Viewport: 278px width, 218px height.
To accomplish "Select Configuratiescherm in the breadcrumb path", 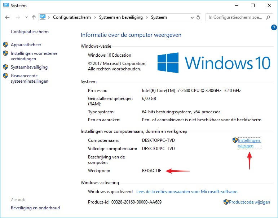I will (72, 17).
